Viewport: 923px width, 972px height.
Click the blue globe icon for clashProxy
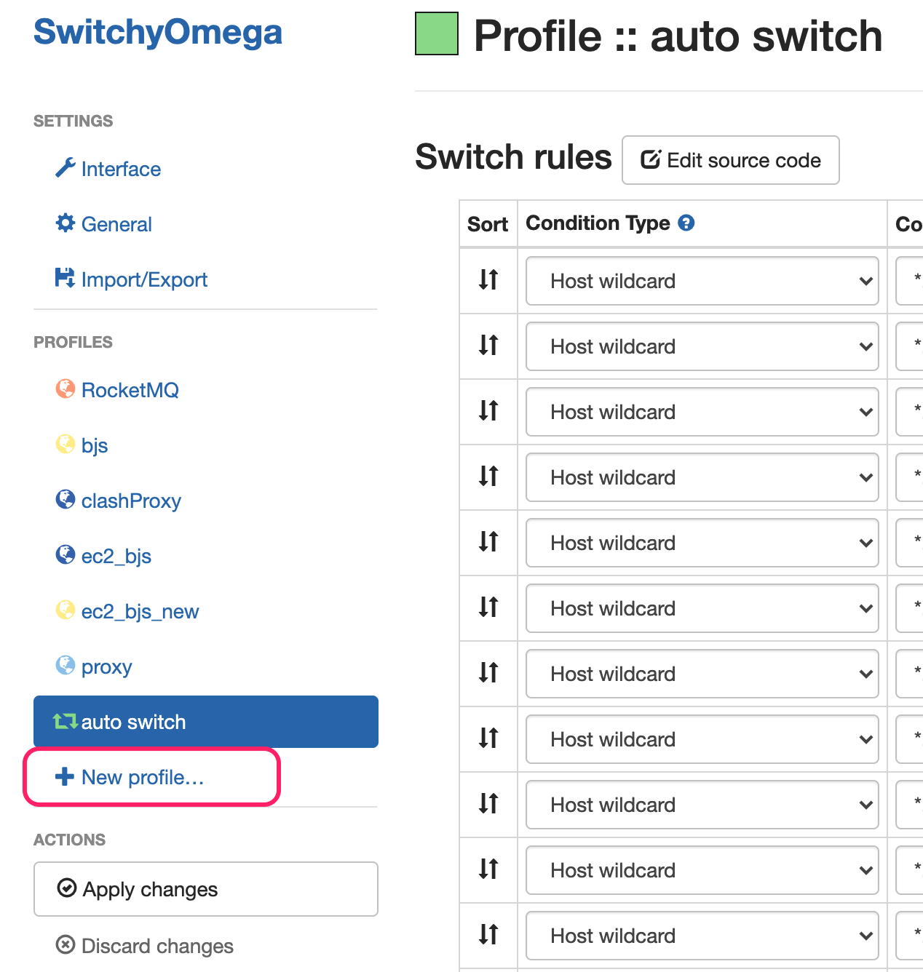[x=66, y=499]
